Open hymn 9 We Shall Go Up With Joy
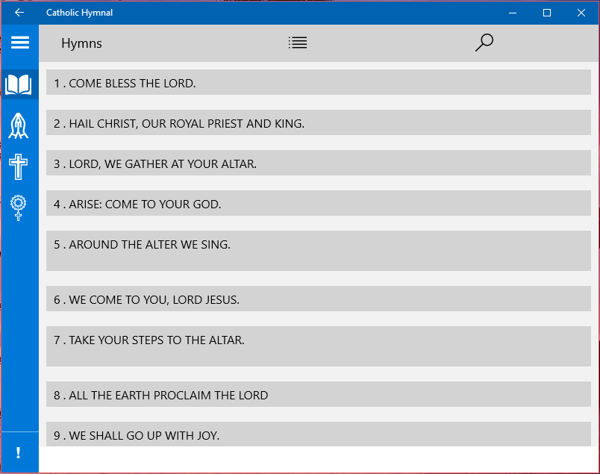Screen dimensions: 600x474 (x=319, y=434)
